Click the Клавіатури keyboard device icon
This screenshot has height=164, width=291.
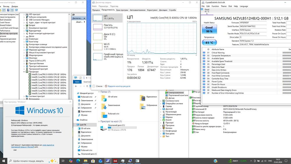pyautogui.click(x=27, y=39)
